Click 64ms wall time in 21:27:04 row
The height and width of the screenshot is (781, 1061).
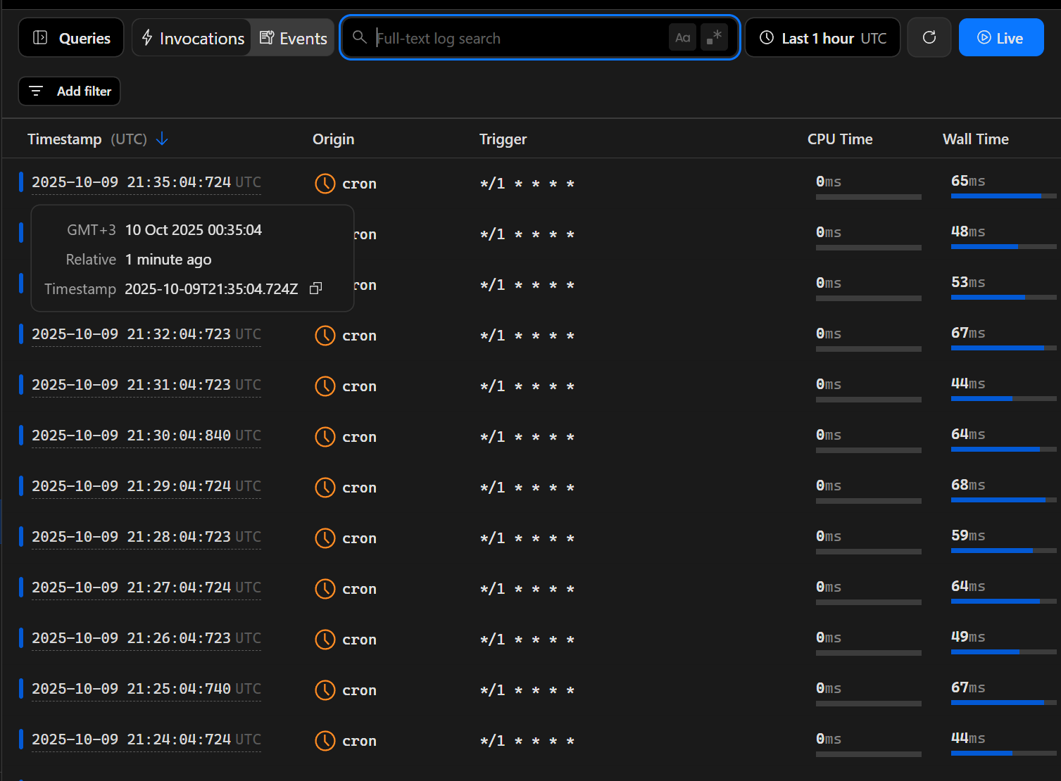[968, 586]
